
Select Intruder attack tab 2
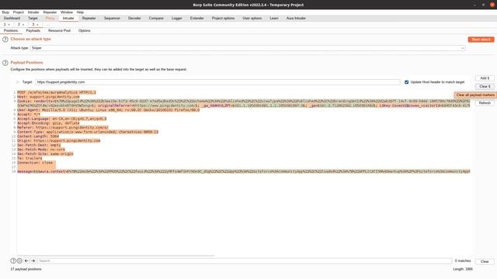19,25
